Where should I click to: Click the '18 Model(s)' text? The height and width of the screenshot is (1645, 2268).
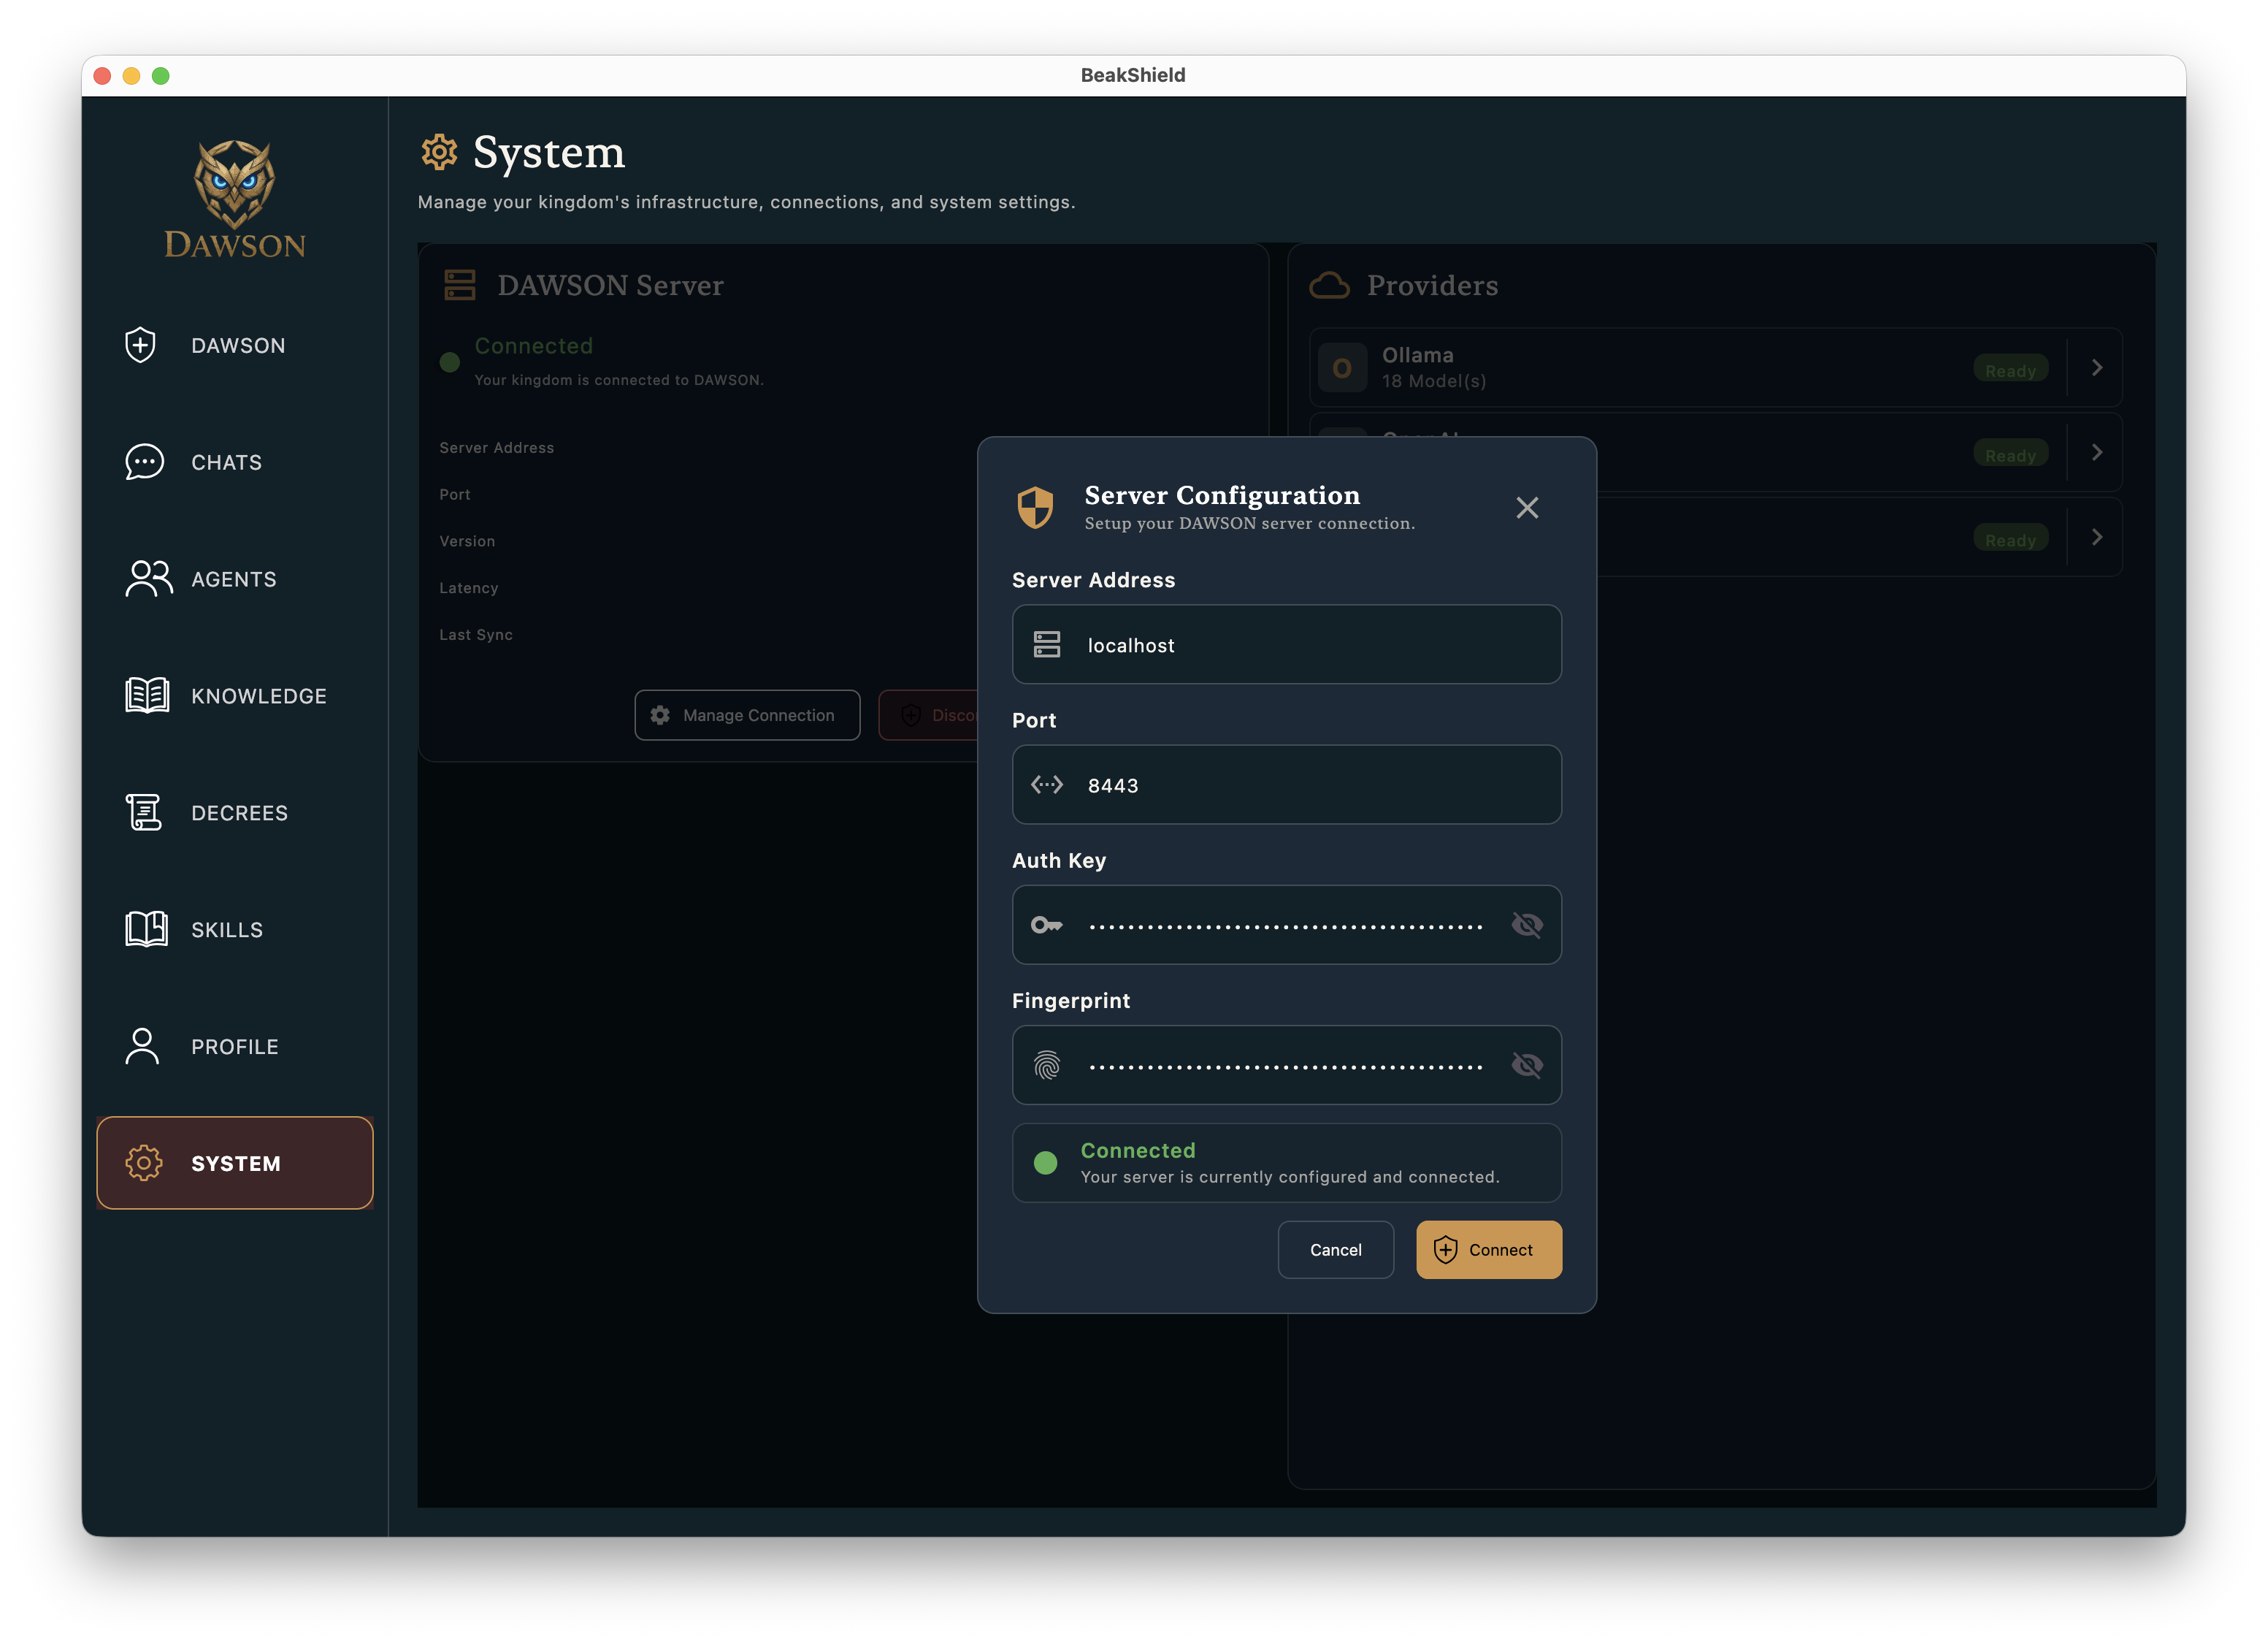point(1434,381)
